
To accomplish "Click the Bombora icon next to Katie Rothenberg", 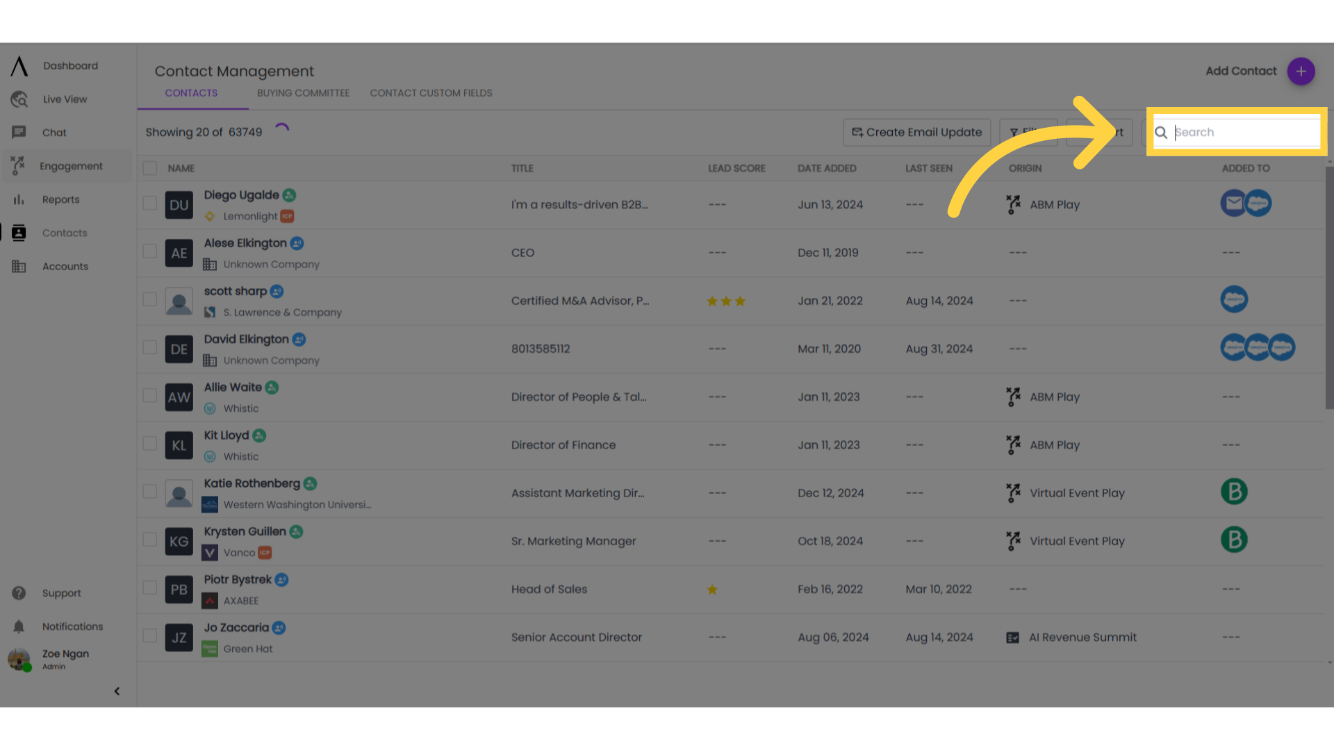I will 1234,492.
